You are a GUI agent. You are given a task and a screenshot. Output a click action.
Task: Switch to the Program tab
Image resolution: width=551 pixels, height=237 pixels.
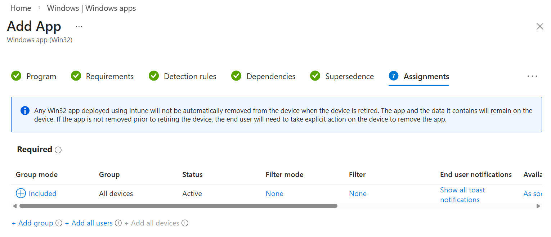[x=41, y=76]
